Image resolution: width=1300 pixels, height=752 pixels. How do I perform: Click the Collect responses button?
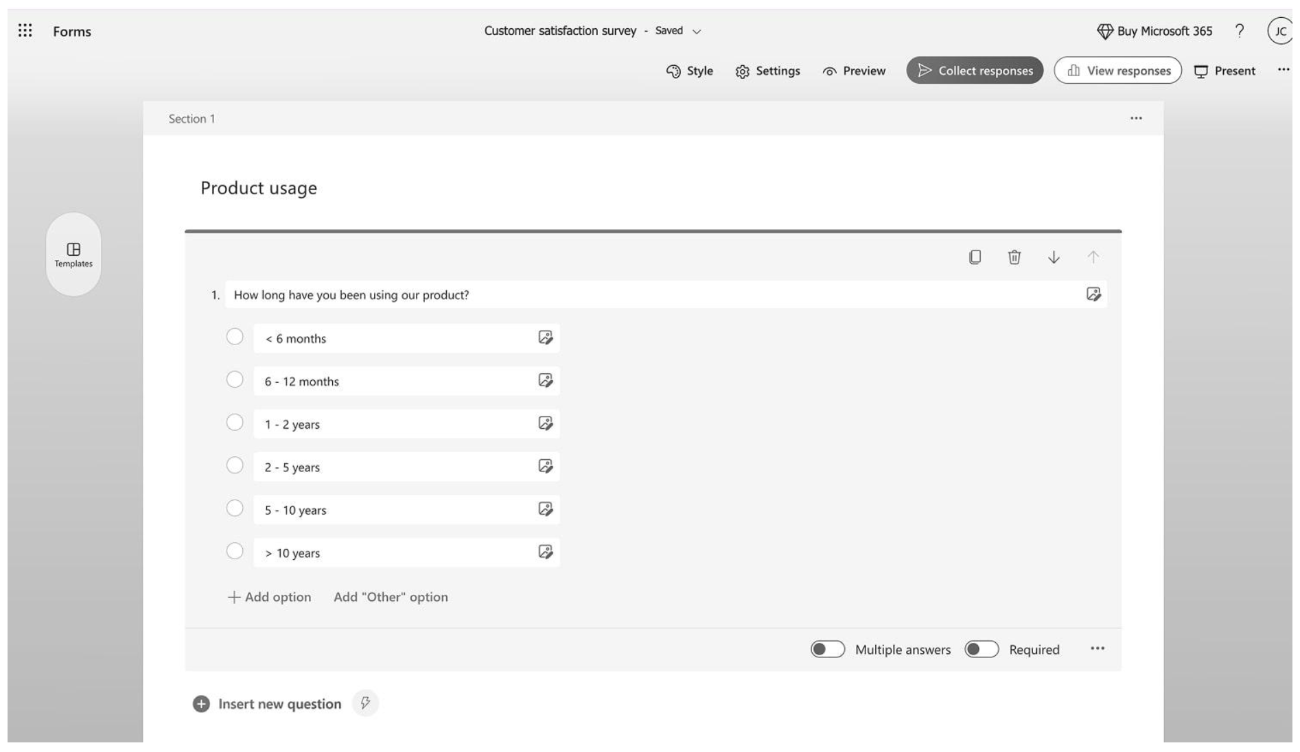[975, 71]
